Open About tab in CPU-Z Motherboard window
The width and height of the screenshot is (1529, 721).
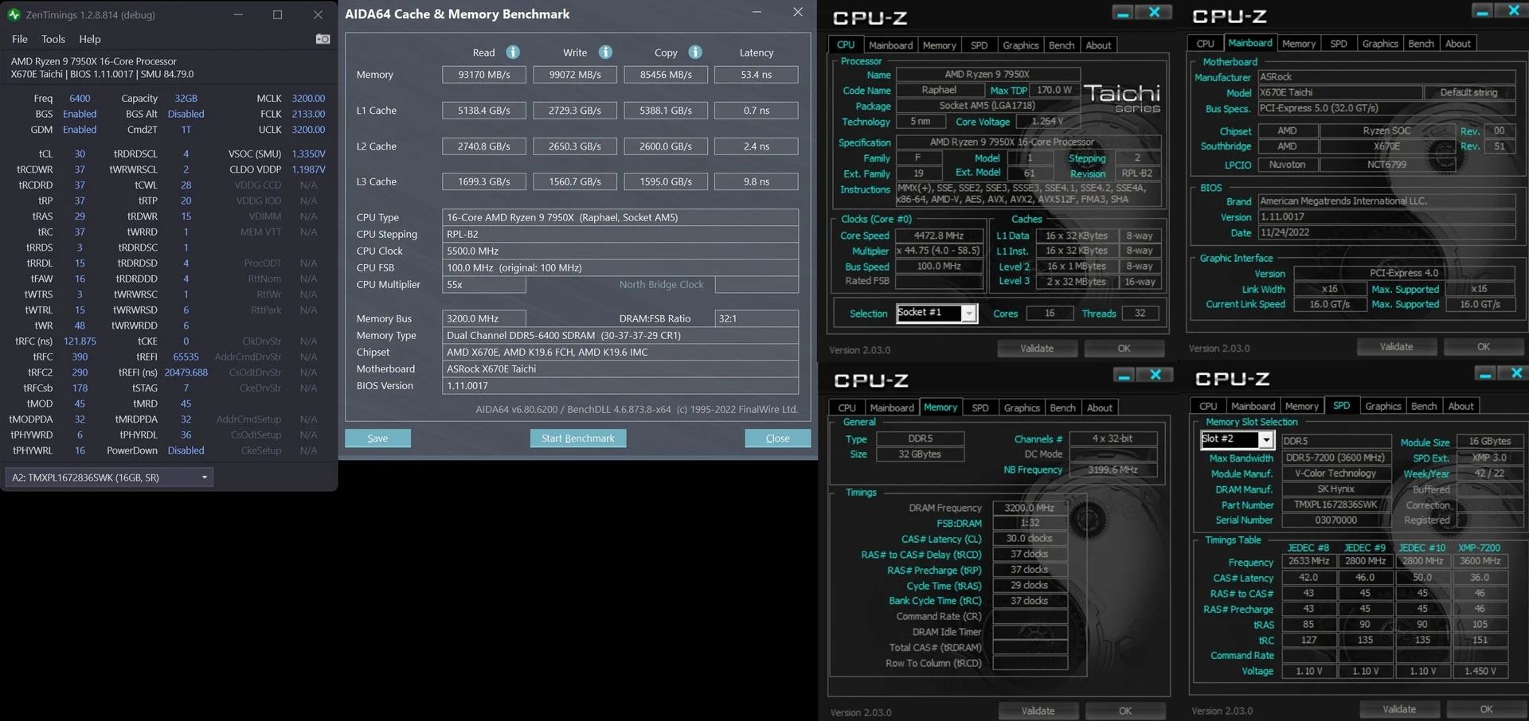[1458, 44]
